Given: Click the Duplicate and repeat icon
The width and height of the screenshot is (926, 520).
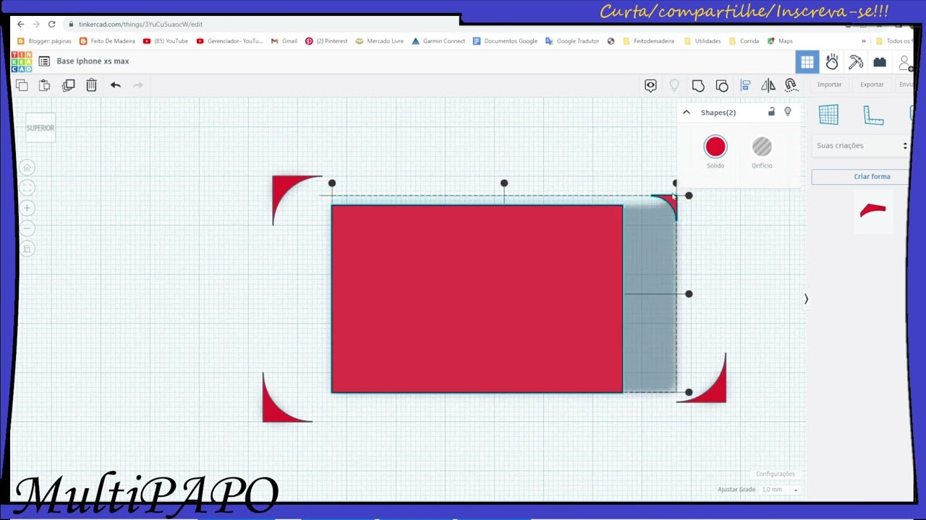Looking at the screenshot, I should point(68,85).
